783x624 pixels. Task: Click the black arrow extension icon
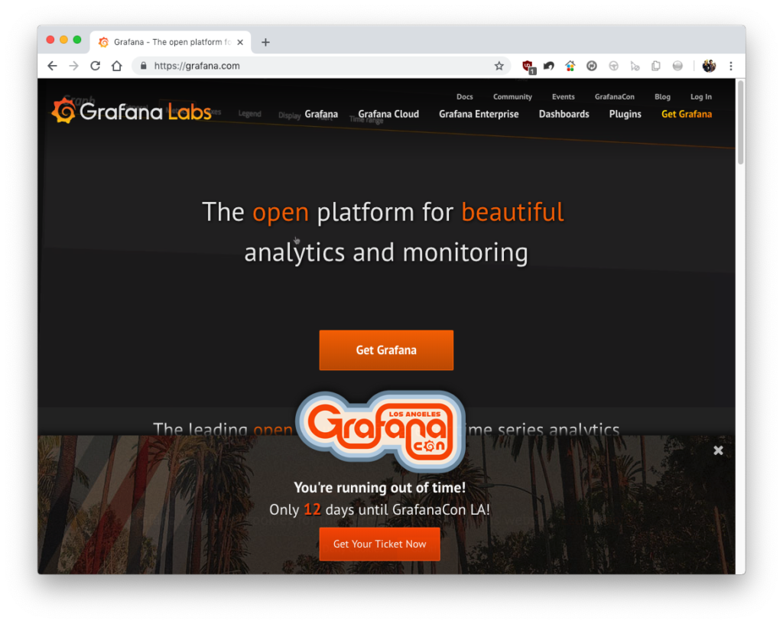(x=549, y=66)
